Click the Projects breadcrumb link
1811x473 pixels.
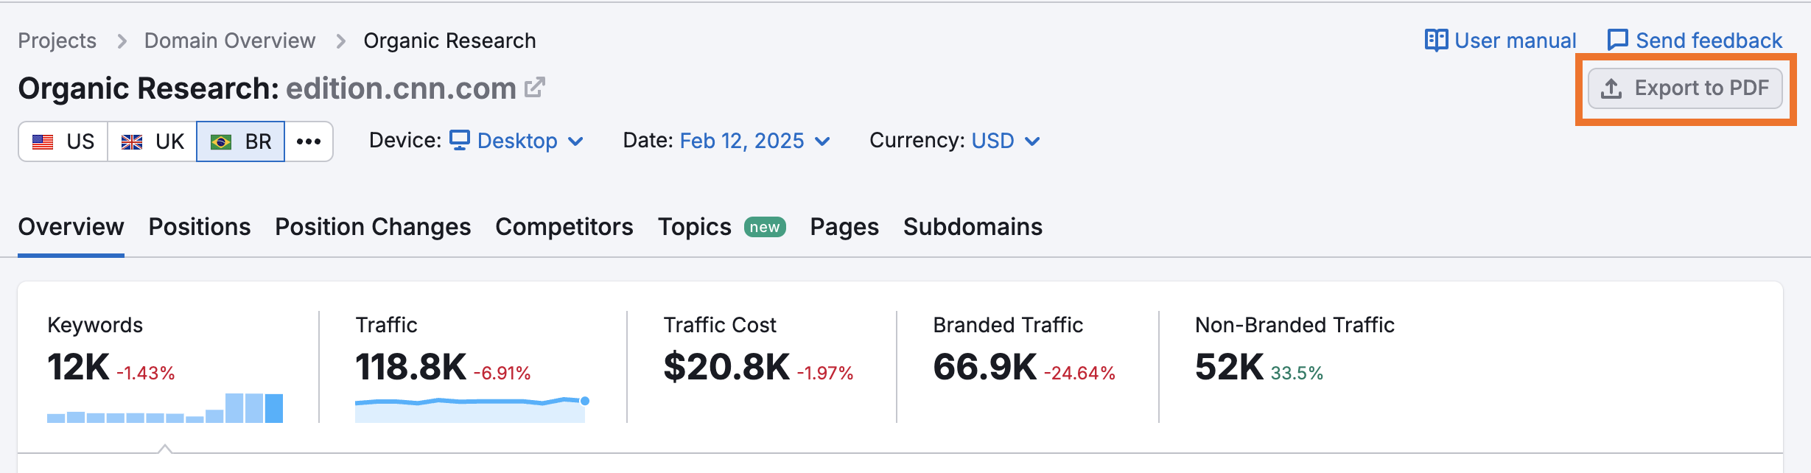point(57,41)
